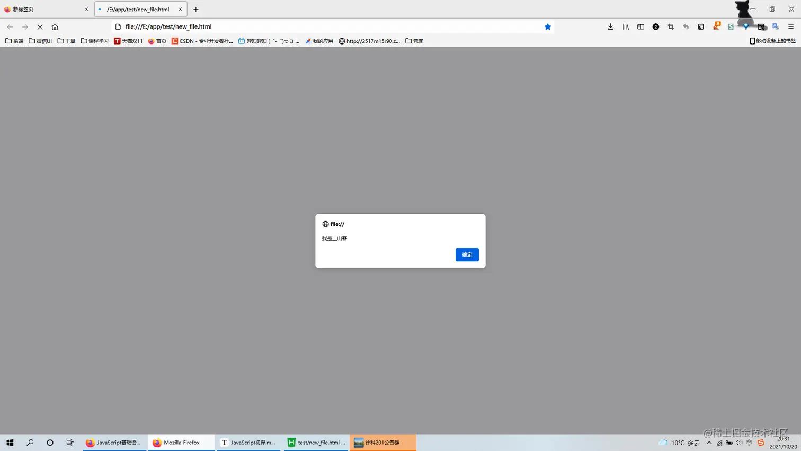Open the battery tray icon
Image resolution: width=801 pixels, height=451 pixels.
pos(729,443)
